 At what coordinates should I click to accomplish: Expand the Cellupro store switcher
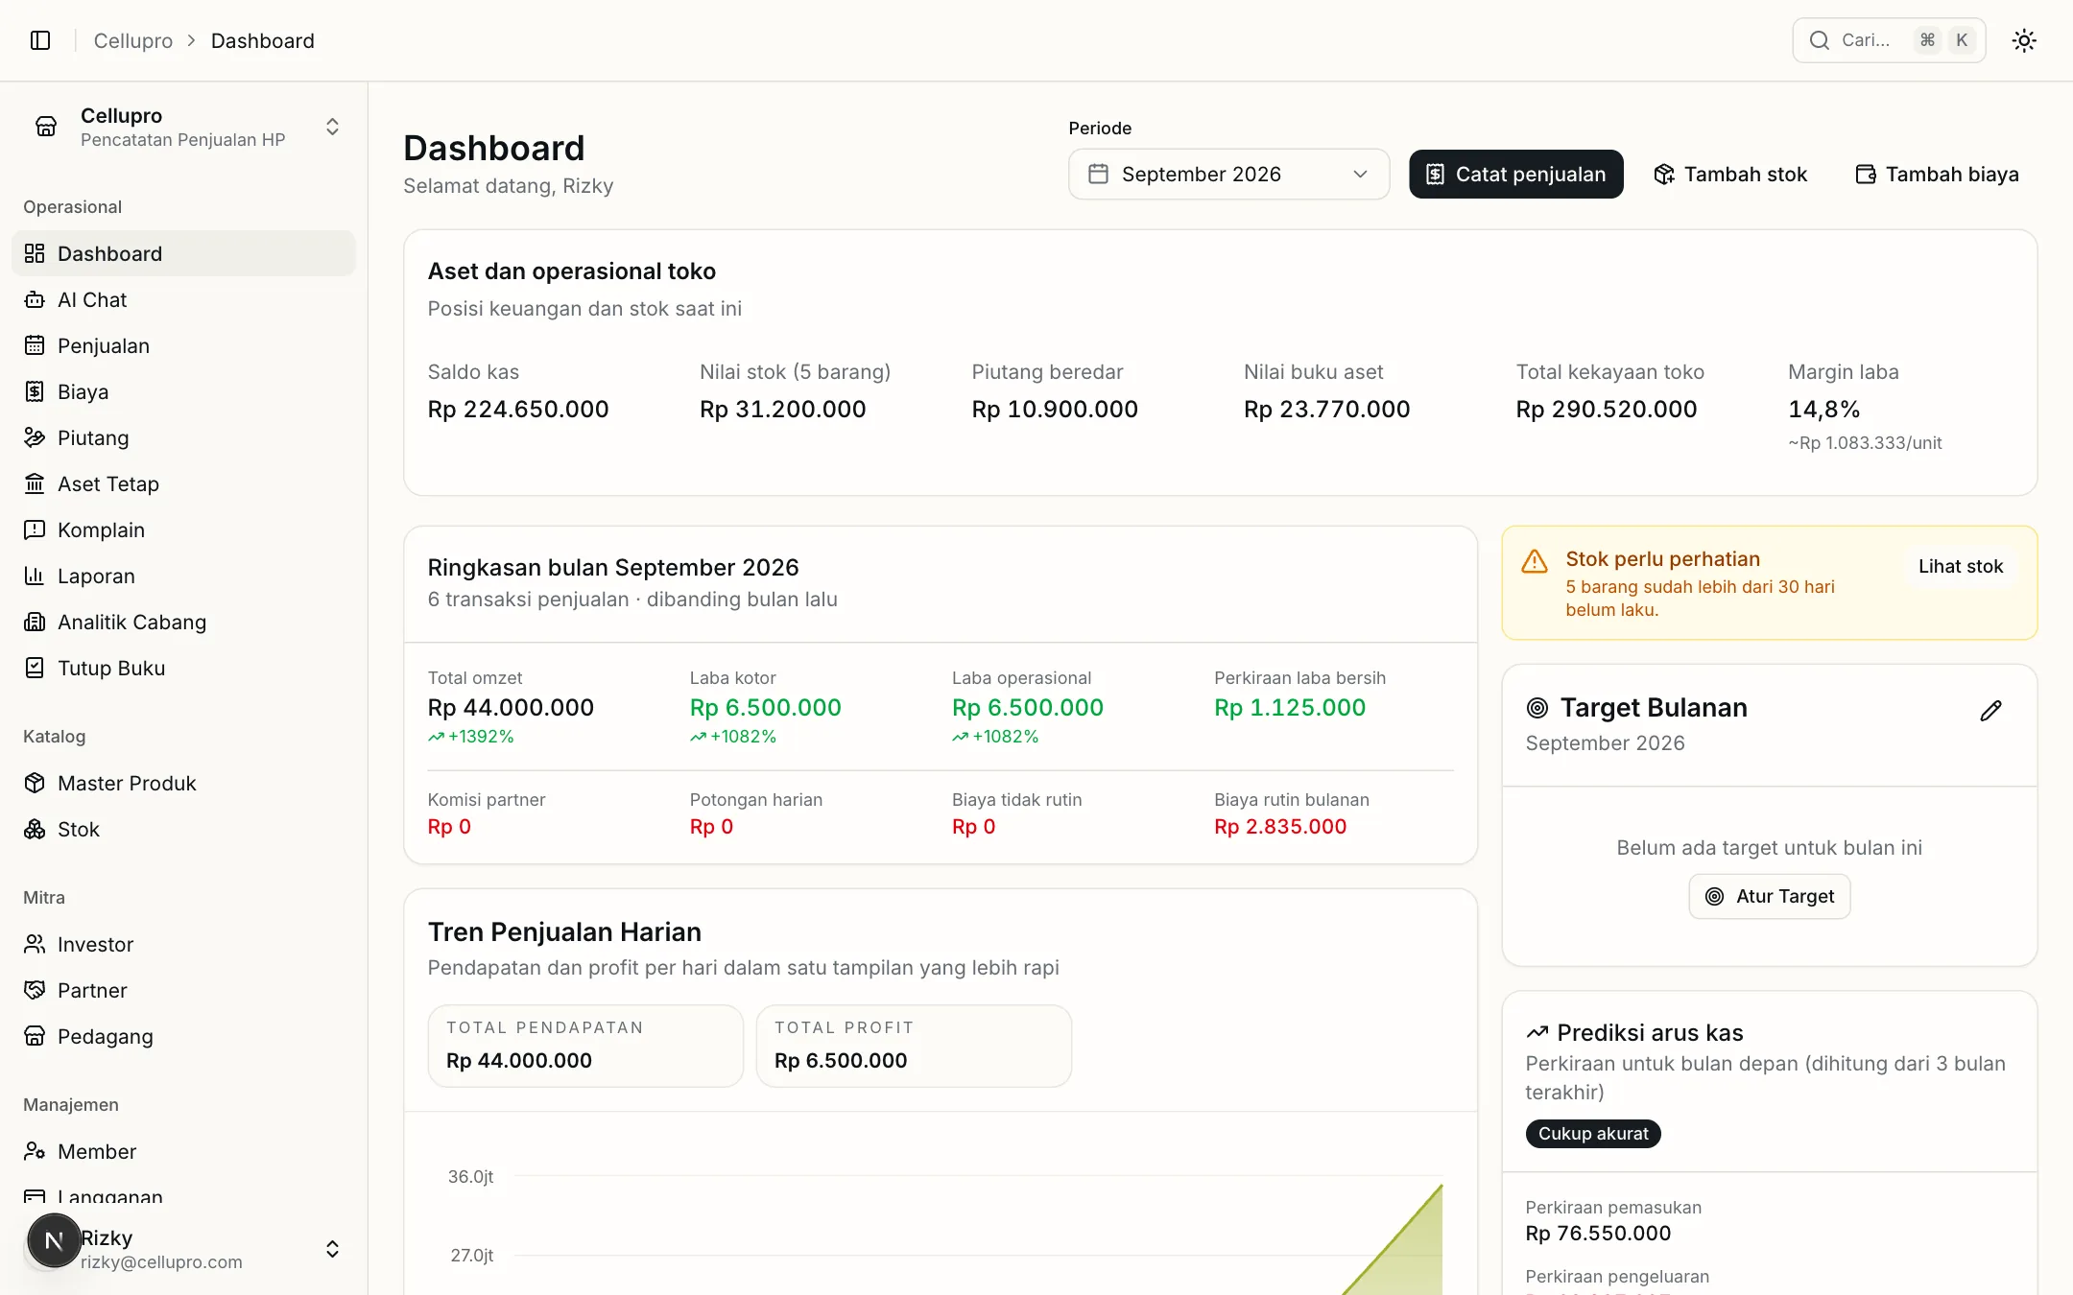[183, 127]
